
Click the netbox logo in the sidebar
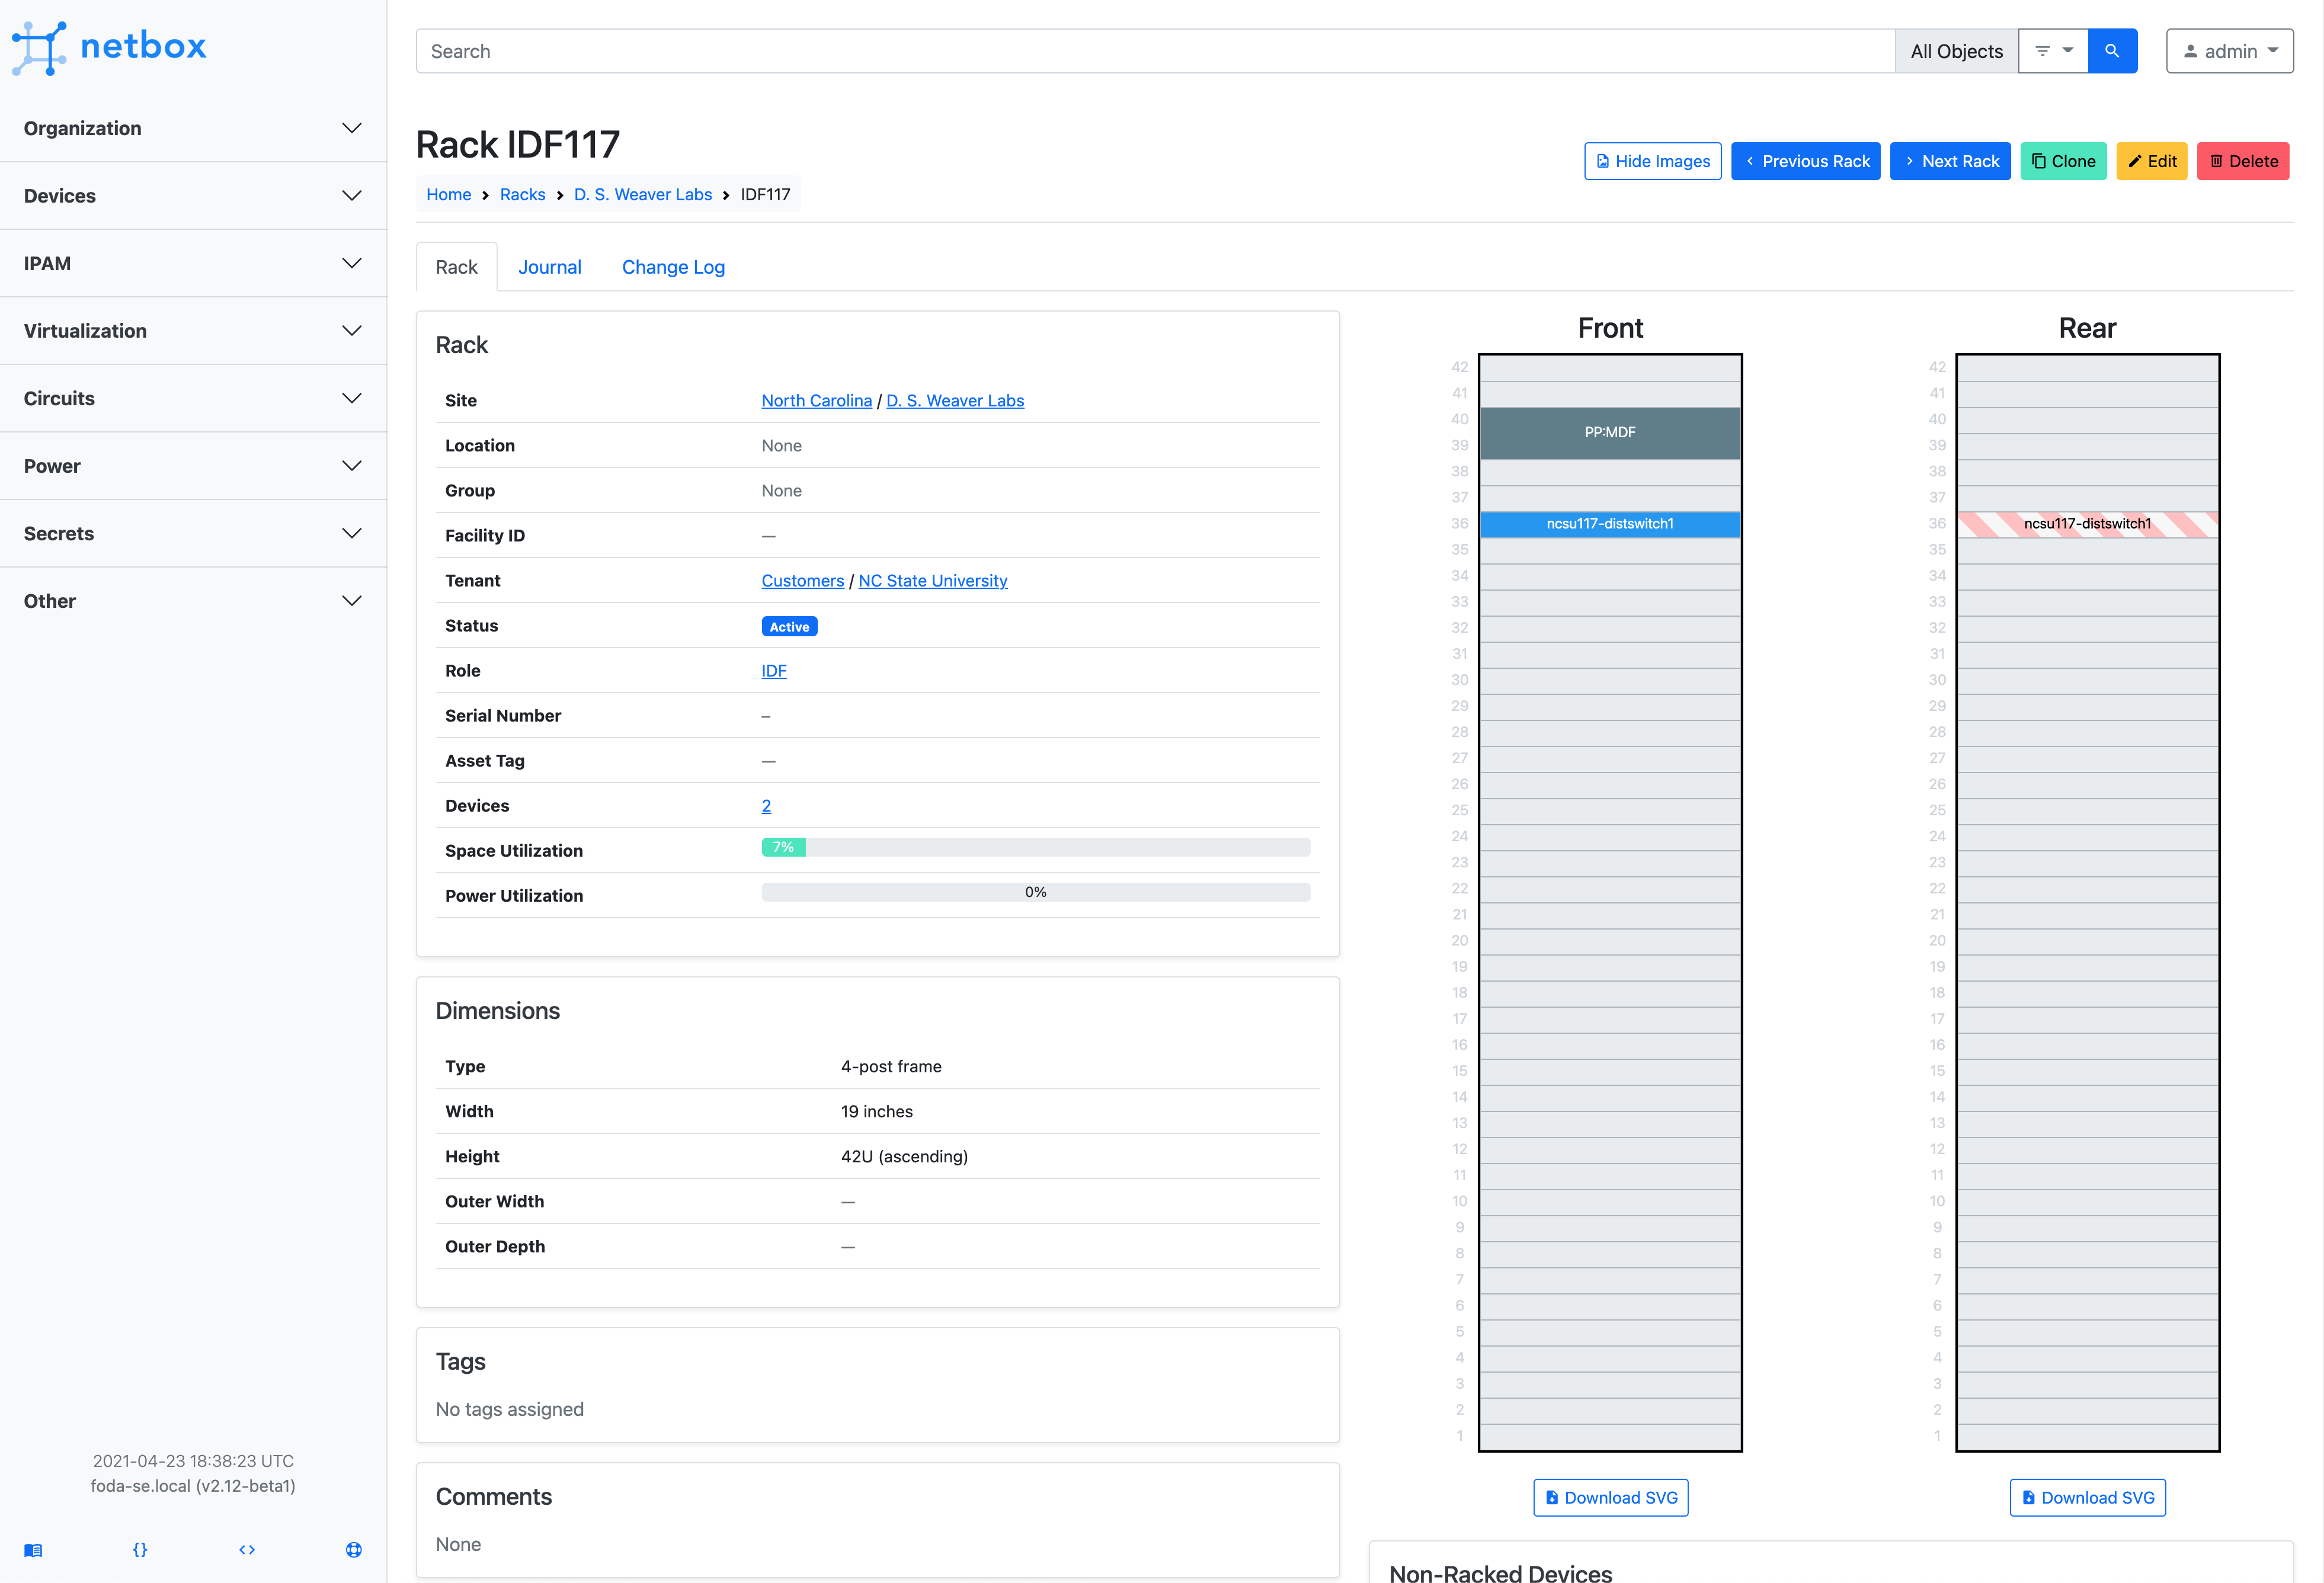click(110, 47)
